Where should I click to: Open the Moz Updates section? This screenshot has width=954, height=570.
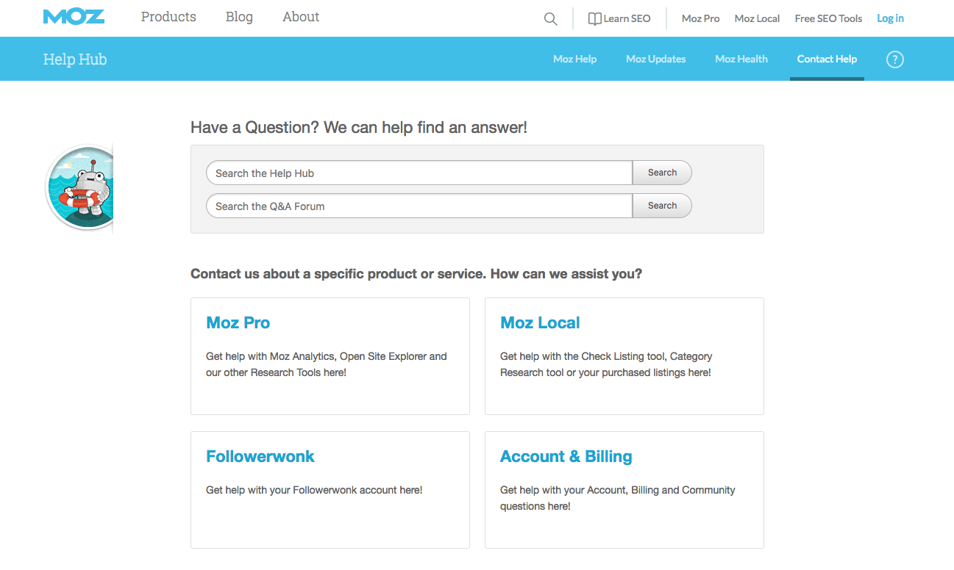click(655, 59)
